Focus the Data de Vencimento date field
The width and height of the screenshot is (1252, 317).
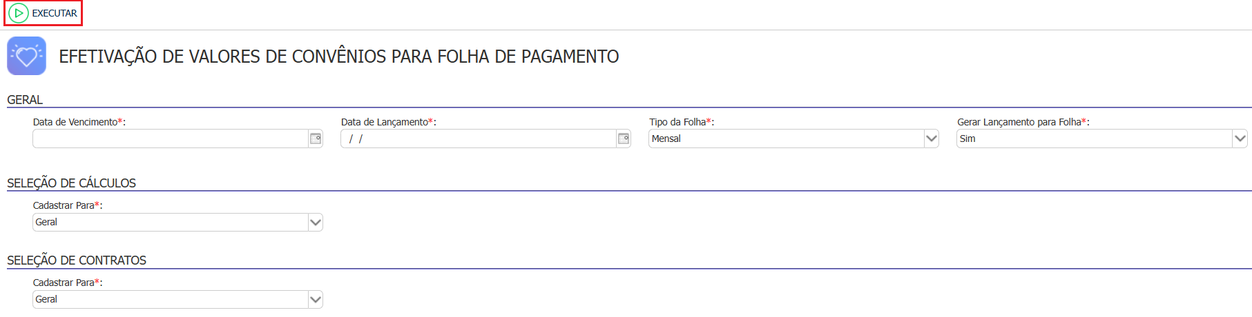click(171, 139)
